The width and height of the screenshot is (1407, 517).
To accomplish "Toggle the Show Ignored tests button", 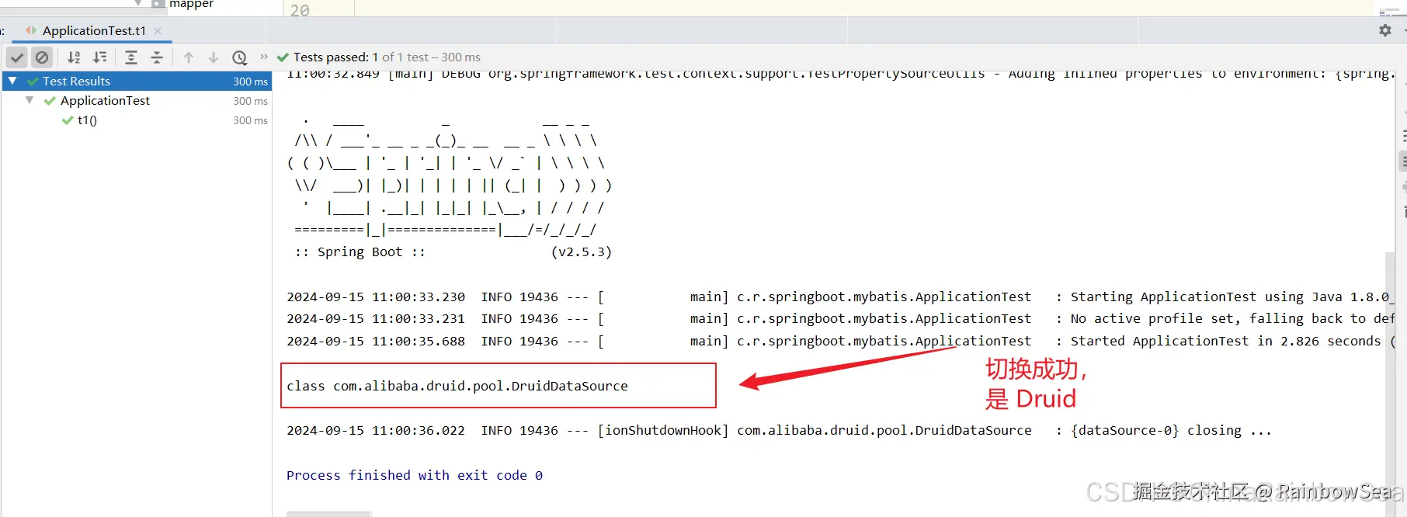I will click(42, 57).
